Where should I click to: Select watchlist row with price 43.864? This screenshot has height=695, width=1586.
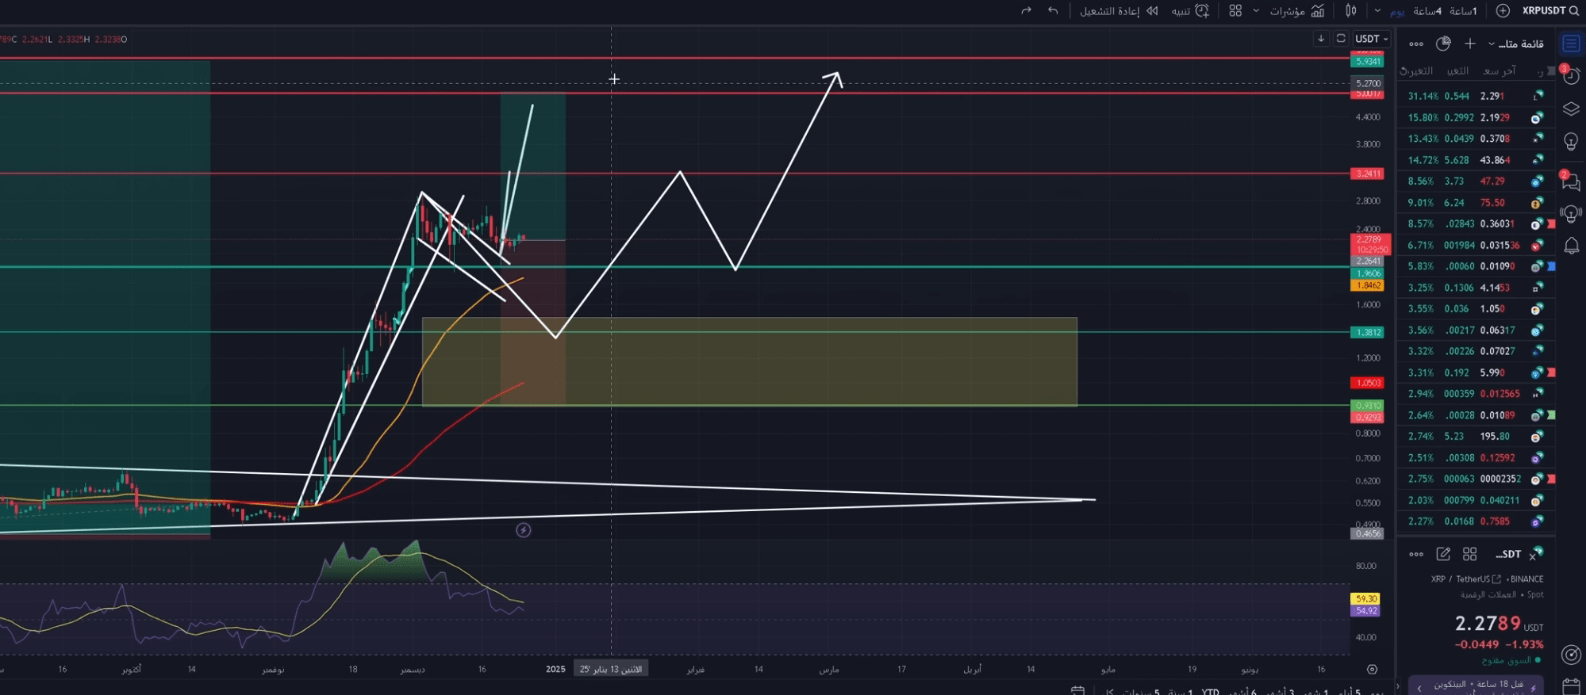tap(1477, 160)
